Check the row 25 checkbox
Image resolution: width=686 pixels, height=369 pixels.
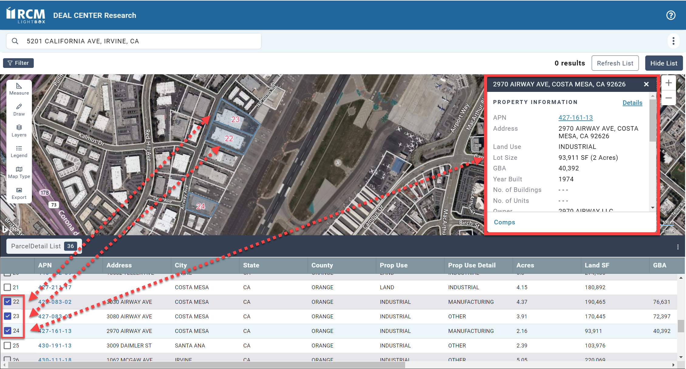tap(8, 345)
